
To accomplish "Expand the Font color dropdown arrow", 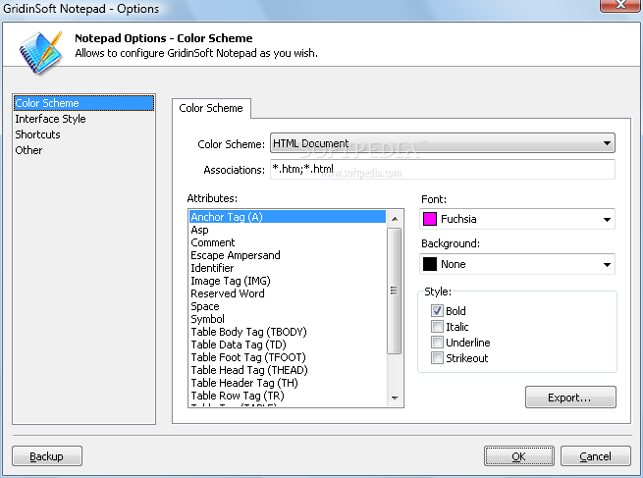I will (x=607, y=219).
